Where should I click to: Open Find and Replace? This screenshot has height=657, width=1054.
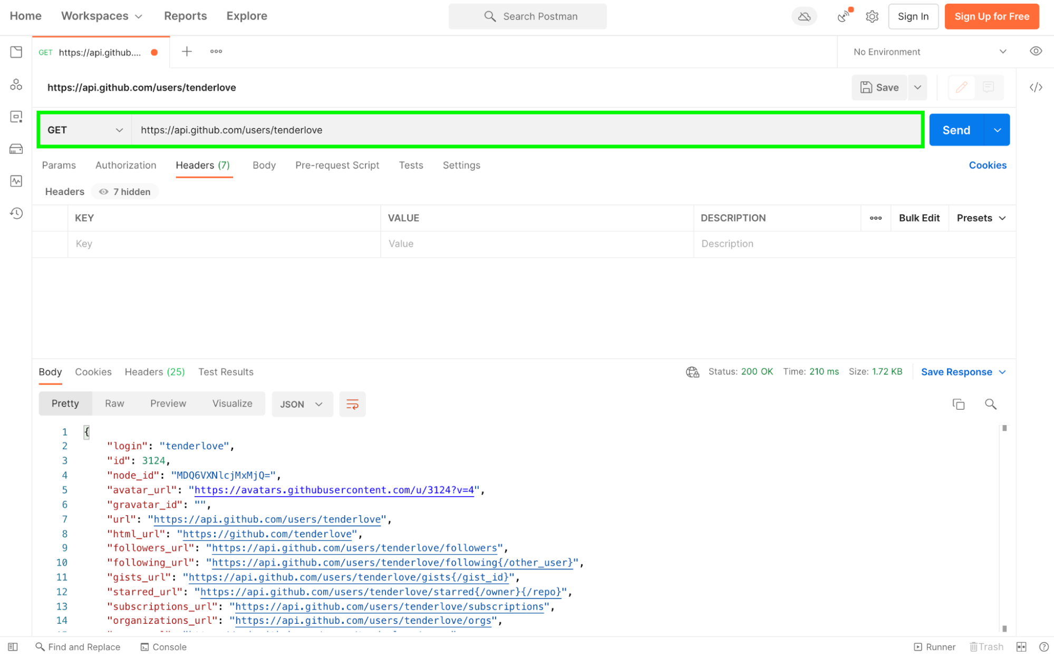point(78,647)
